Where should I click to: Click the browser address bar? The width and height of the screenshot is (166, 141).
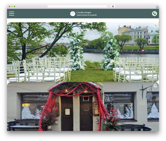coord(79,6)
